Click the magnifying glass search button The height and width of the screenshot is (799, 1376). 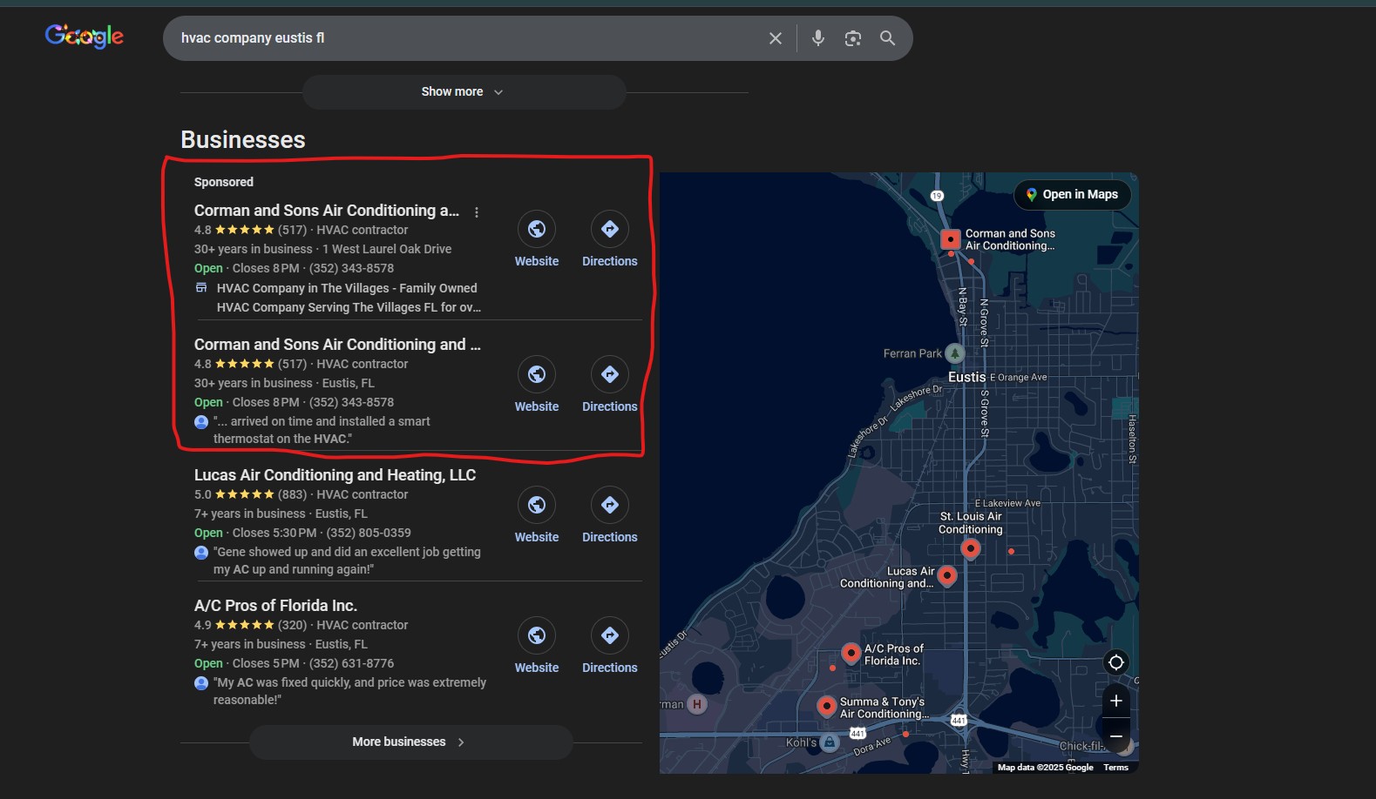(x=887, y=38)
